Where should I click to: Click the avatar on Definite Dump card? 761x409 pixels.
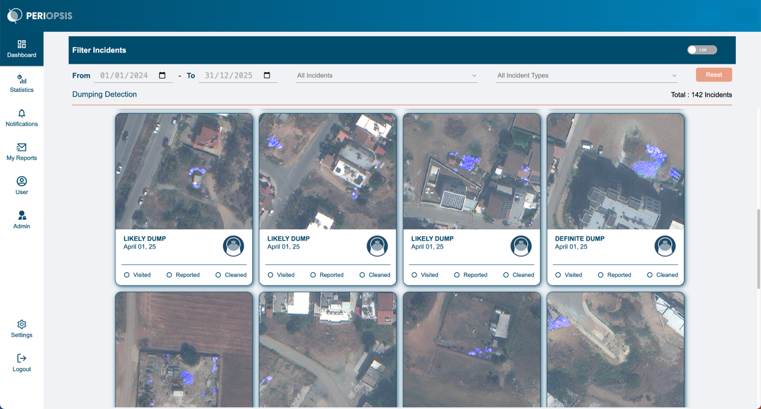pos(664,246)
